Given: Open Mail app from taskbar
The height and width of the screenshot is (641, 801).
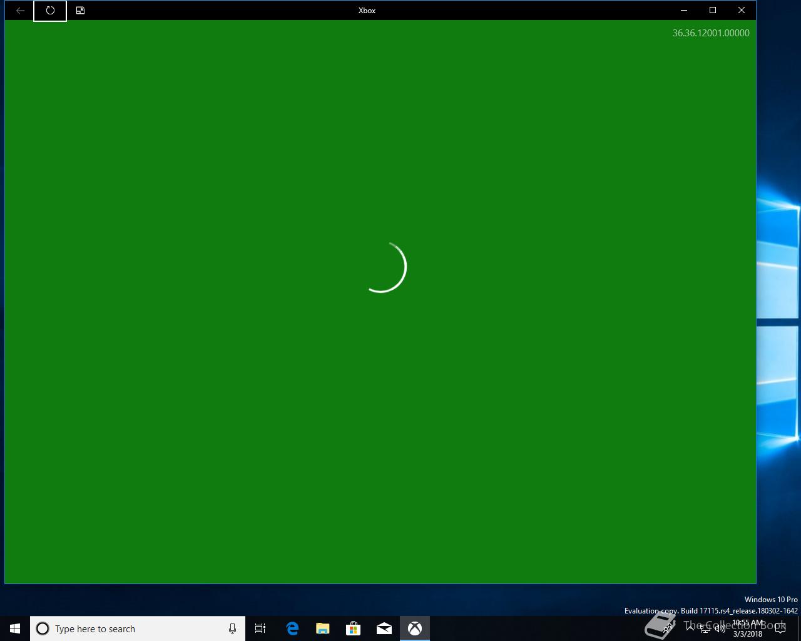Looking at the screenshot, I should coord(384,628).
